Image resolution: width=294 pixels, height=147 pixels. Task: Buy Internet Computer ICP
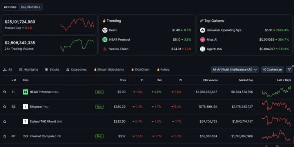[100, 136]
